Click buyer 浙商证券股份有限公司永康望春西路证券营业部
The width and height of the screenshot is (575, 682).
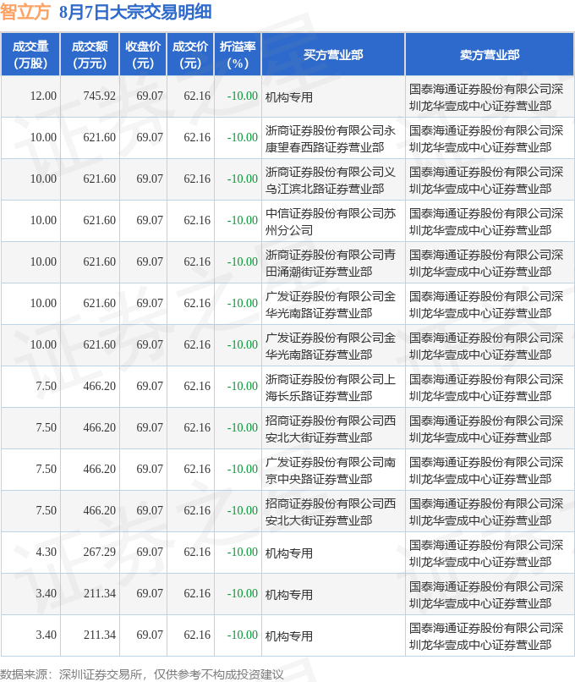(331, 139)
